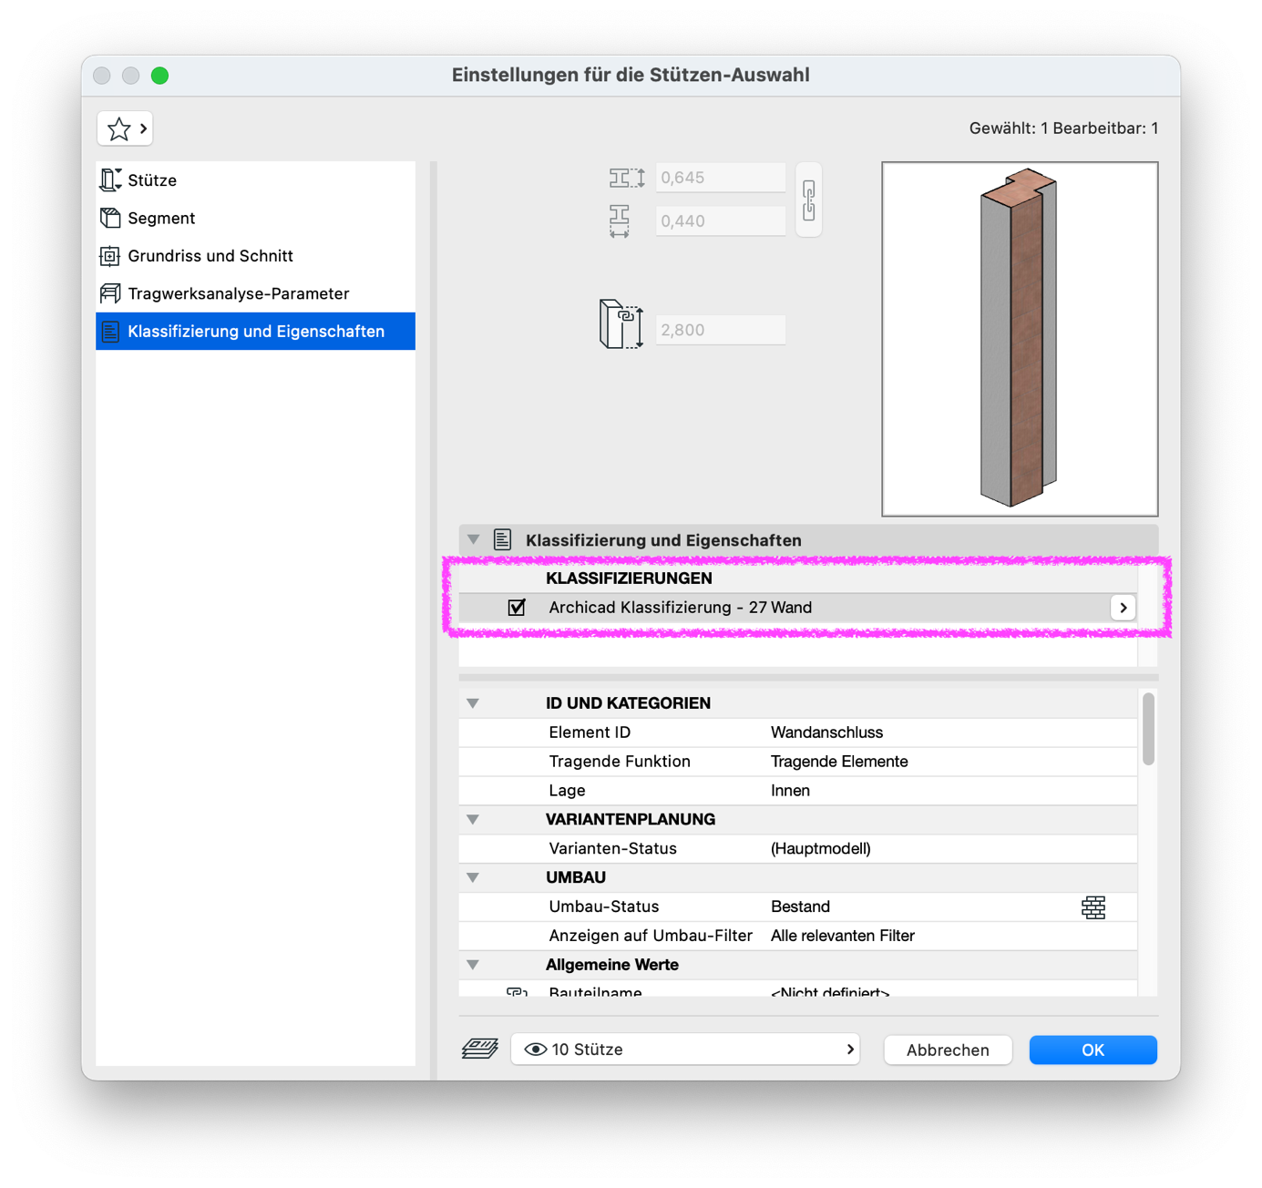The width and height of the screenshot is (1262, 1188).
Task: Collapse the UMBAU group
Action: [473, 878]
